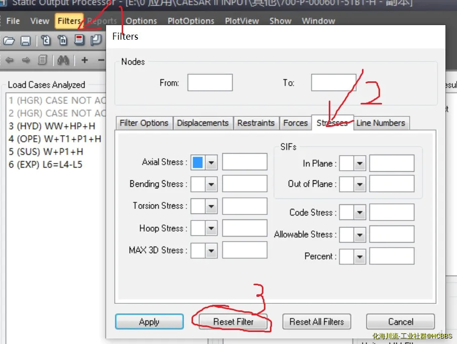Viewport: 457px width, 344px height.
Task: Click the save floppy disk icon
Action: (26, 41)
